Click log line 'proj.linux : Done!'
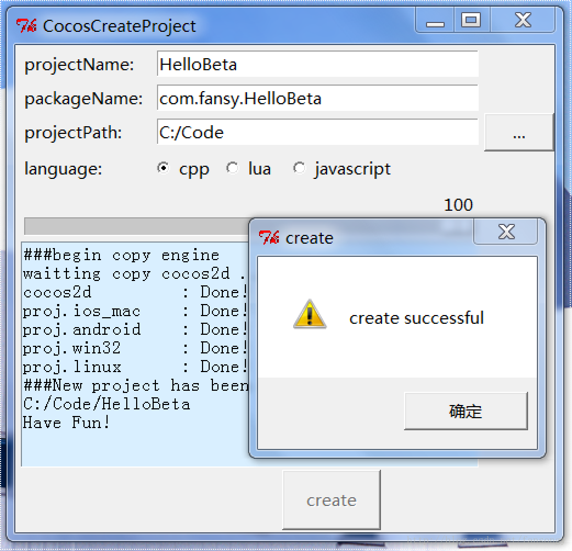Screen dimensions: 572x551 [135, 367]
